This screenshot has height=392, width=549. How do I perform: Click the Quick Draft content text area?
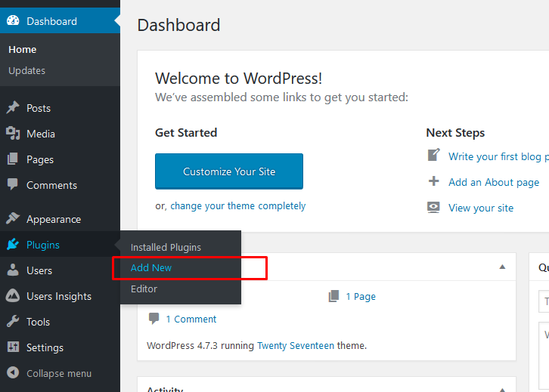click(x=544, y=357)
